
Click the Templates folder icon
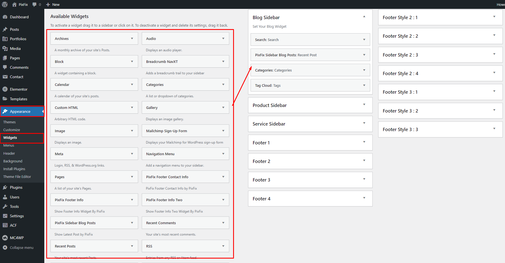5,99
